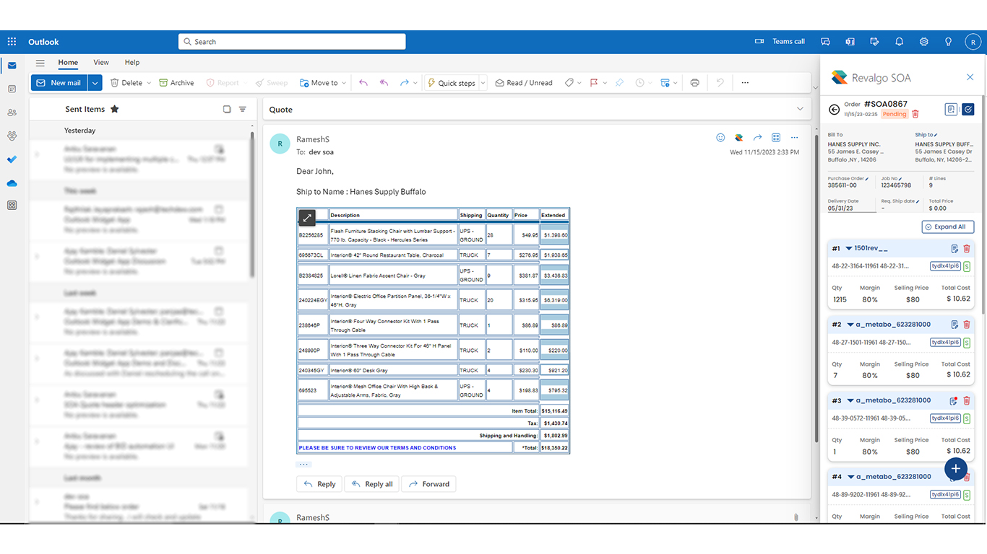Open More apps in left rail
This screenshot has width=987, height=554.
click(12, 206)
